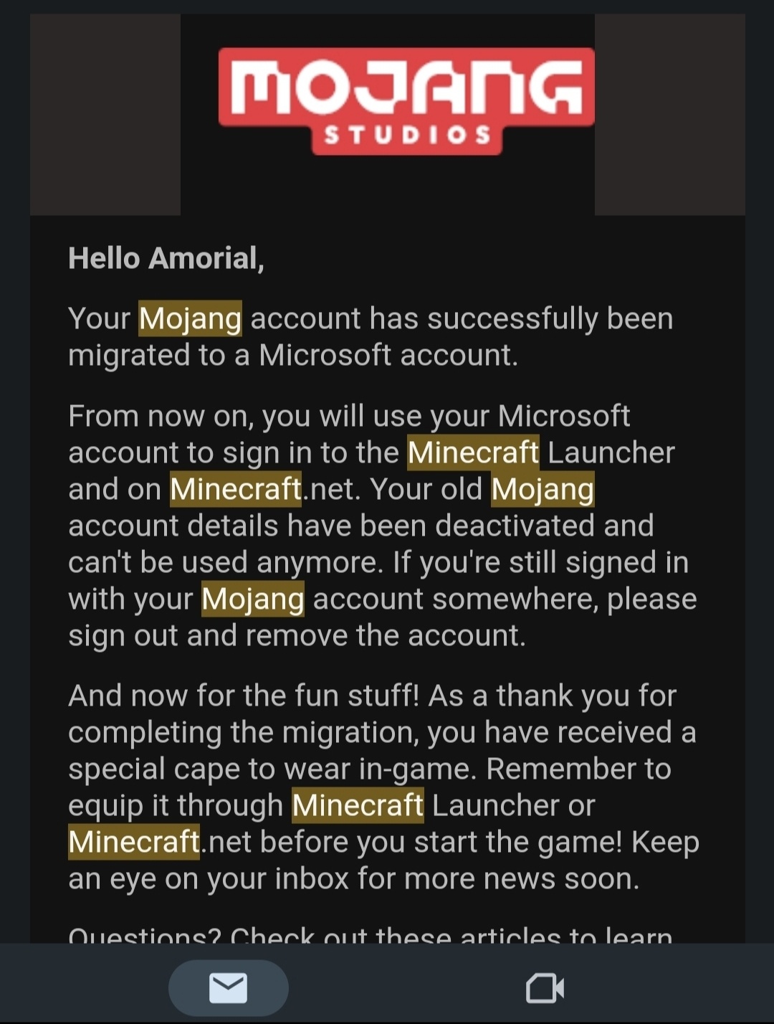Tap the STUDIOS label under the Mojang wordmark

(407, 135)
